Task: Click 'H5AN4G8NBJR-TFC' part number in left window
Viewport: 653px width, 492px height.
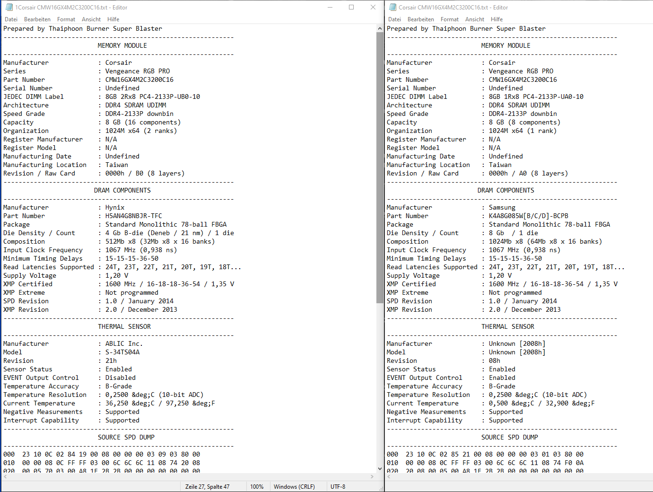Action: pyautogui.click(x=134, y=216)
